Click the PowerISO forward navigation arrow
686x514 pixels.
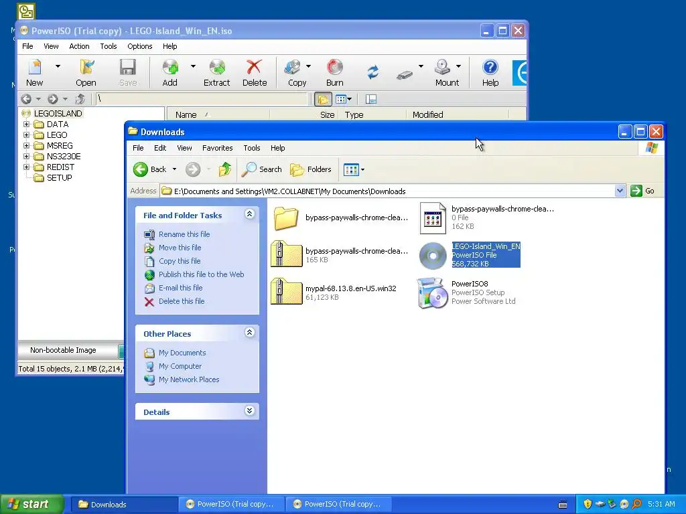[52, 99]
